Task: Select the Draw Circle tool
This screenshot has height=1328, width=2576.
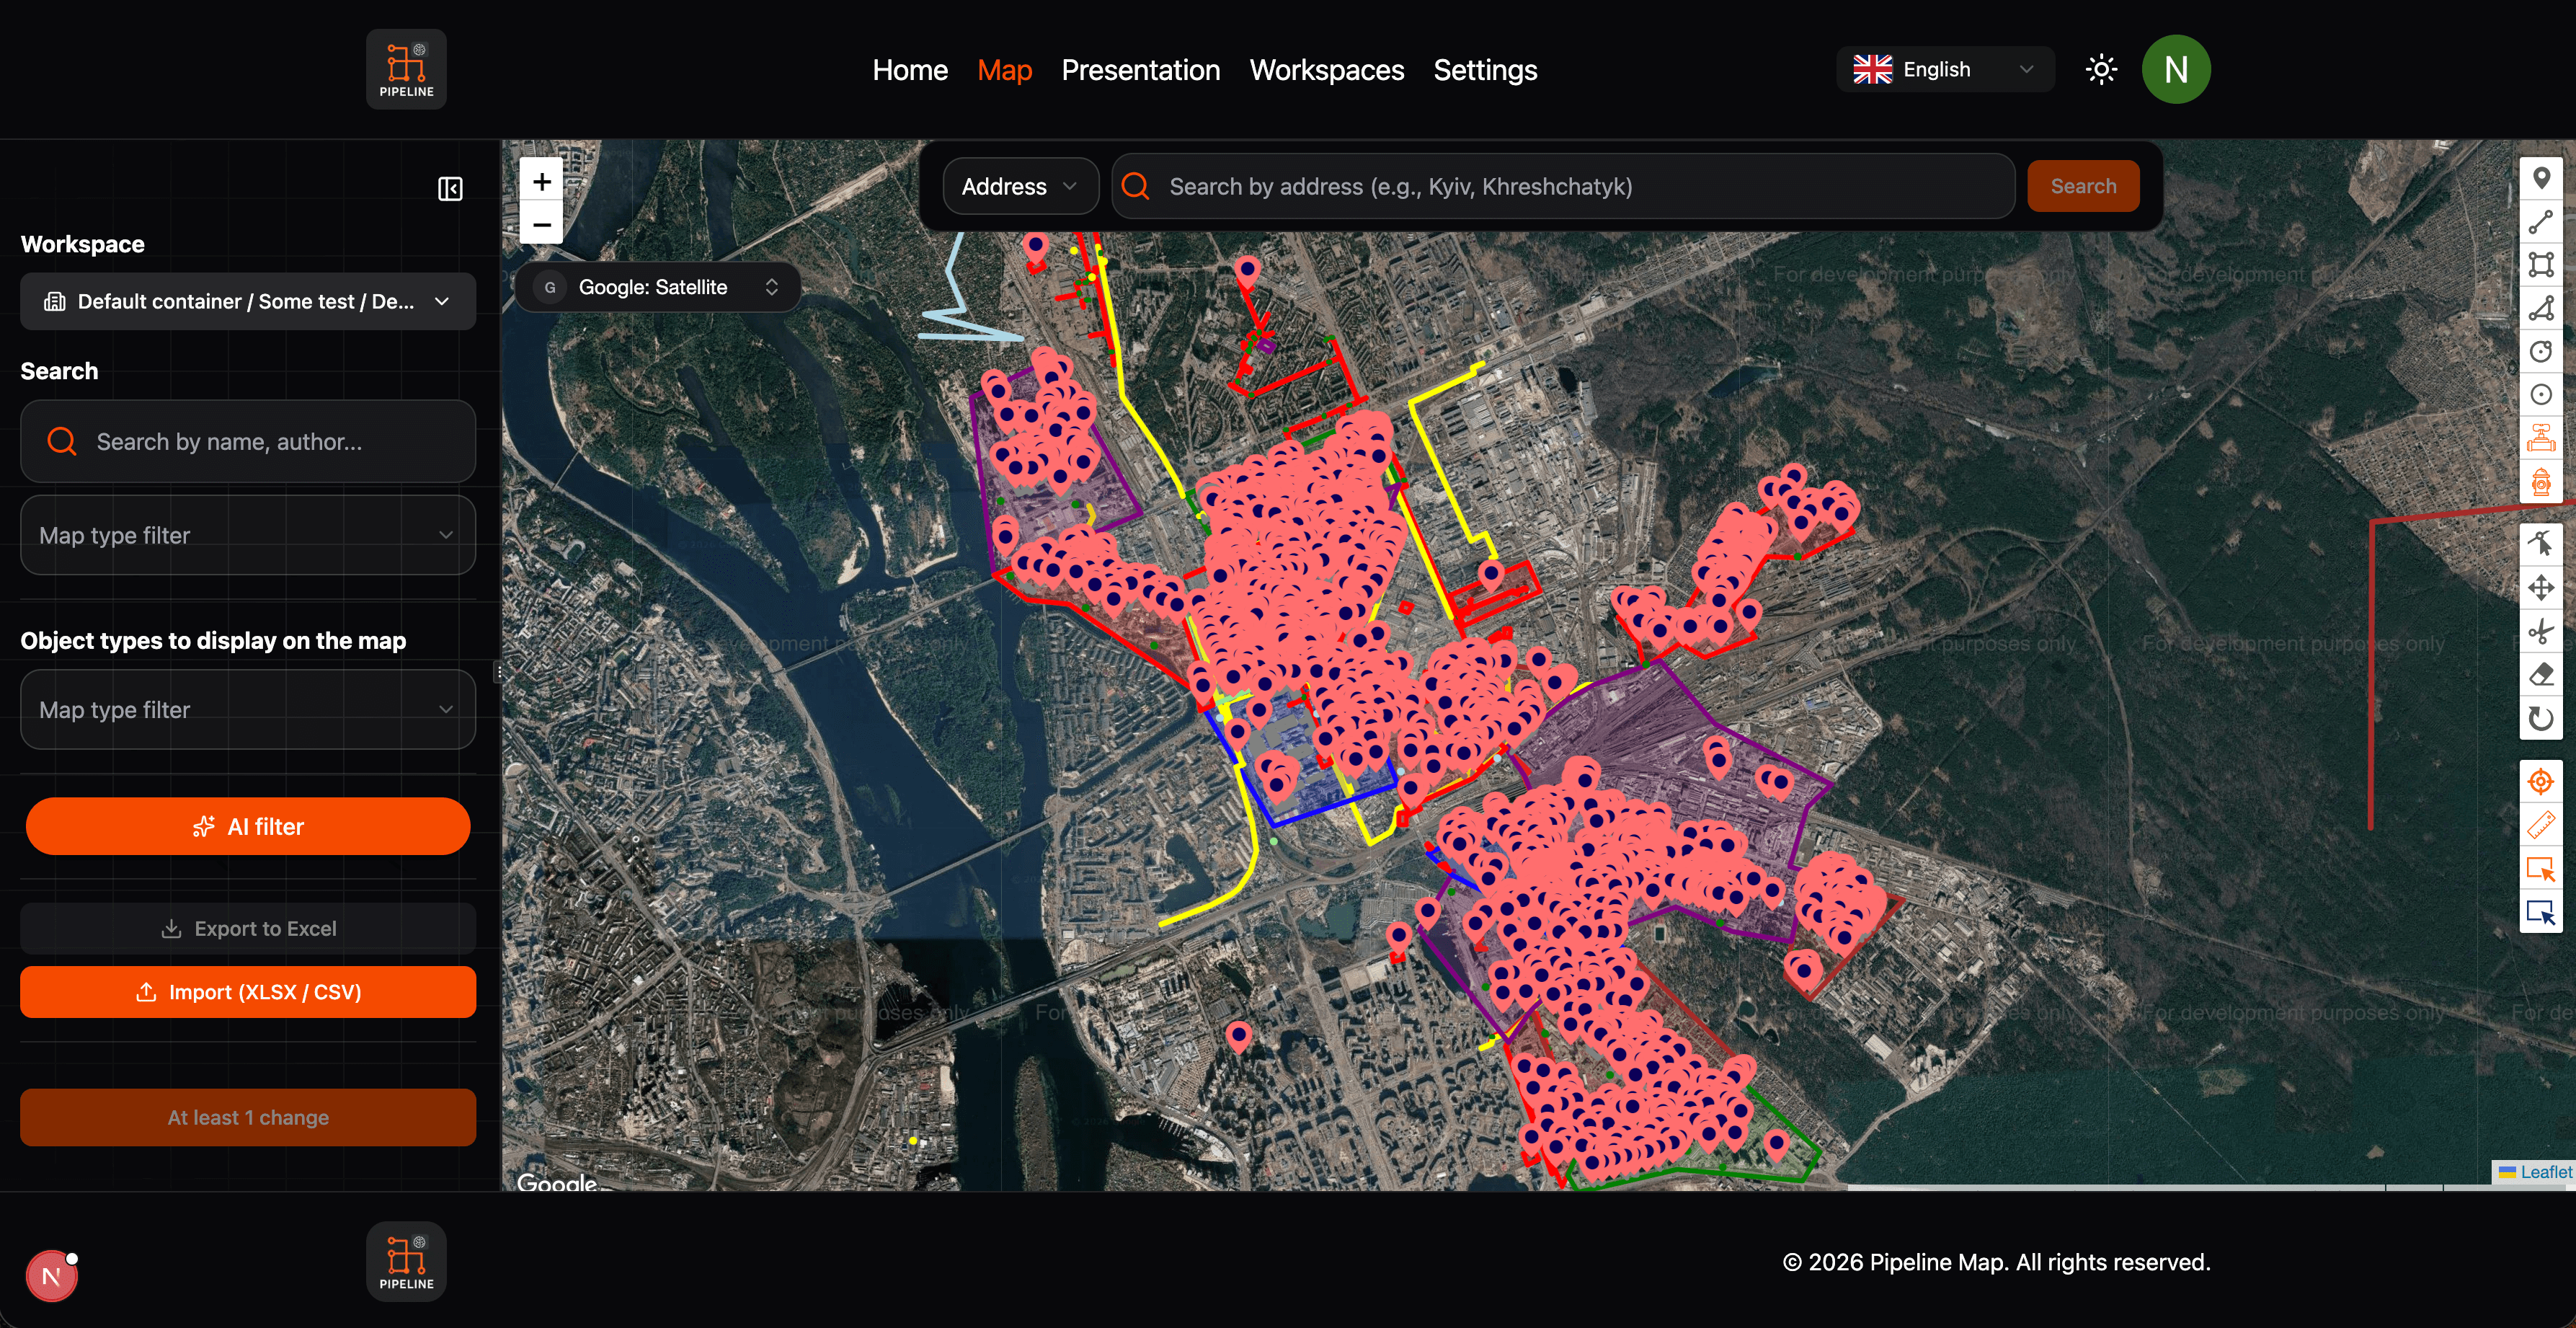Action: click(2541, 351)
